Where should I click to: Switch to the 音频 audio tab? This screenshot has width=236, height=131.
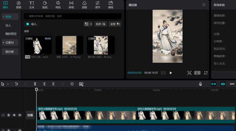19,5
